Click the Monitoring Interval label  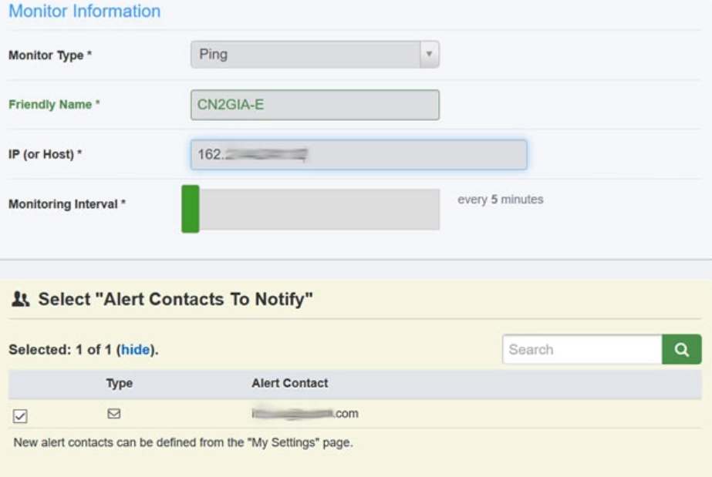coord(66,204)
